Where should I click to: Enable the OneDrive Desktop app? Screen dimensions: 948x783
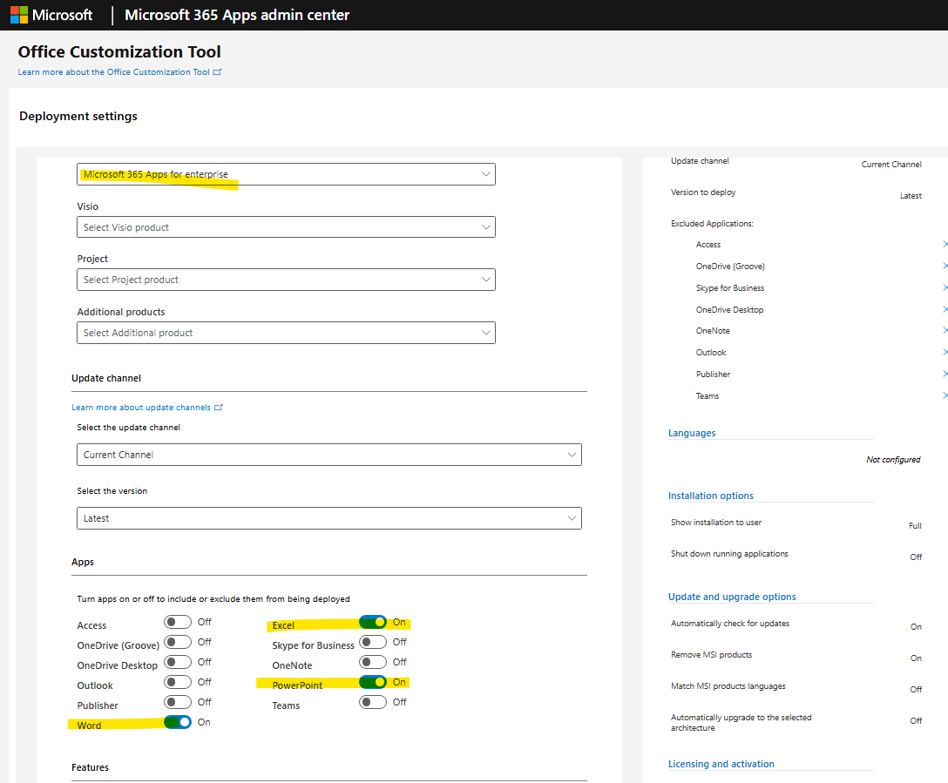pyautogui.click(x=177, y=662)
